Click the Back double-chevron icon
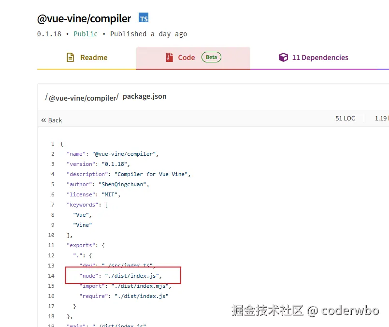The image size is (389, 327). (x=43, y=120)
